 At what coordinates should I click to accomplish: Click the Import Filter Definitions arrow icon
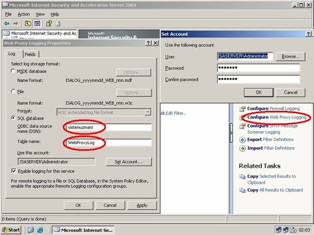click(242, 148)
